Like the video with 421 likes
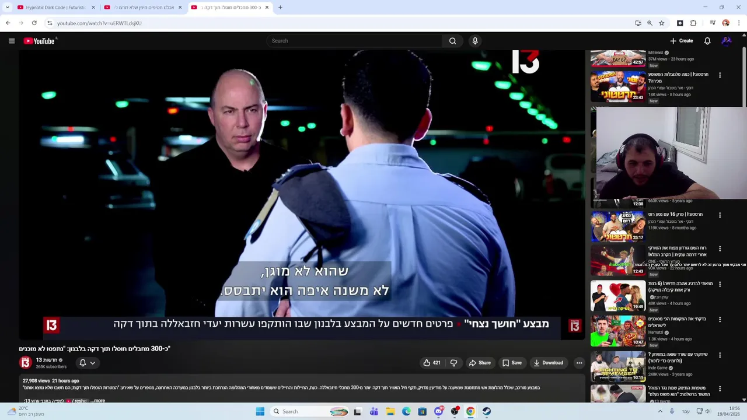 pyautogui.click(x=432, y=363)
